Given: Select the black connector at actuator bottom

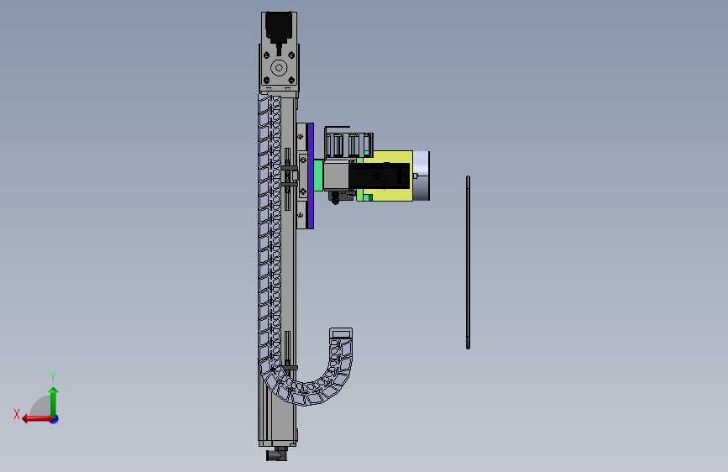Looking at the screenshot, I should [277, 454].
